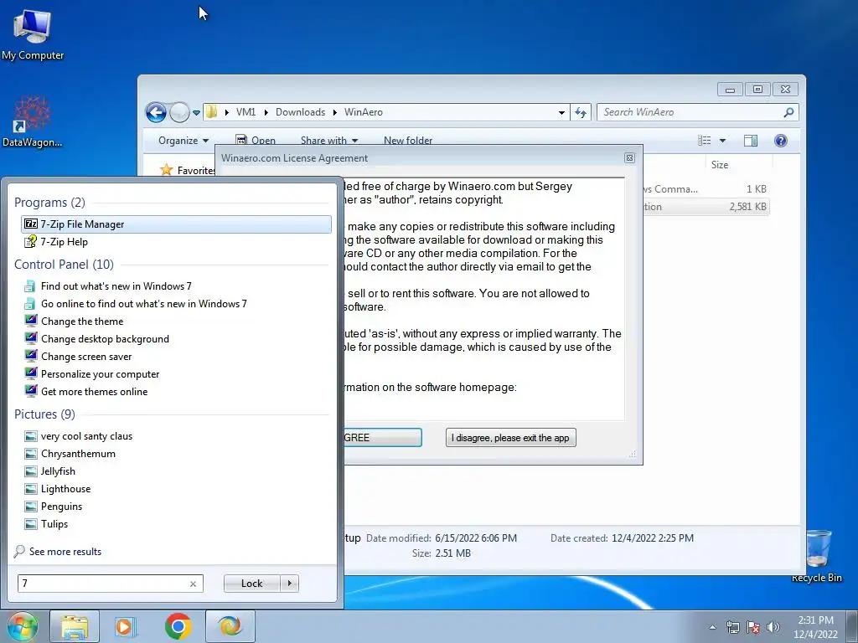The height and width of the screenshot is (643, 858).
Task: Launch Google Chrome from the taskbar
Action: (x=178, y=626)
